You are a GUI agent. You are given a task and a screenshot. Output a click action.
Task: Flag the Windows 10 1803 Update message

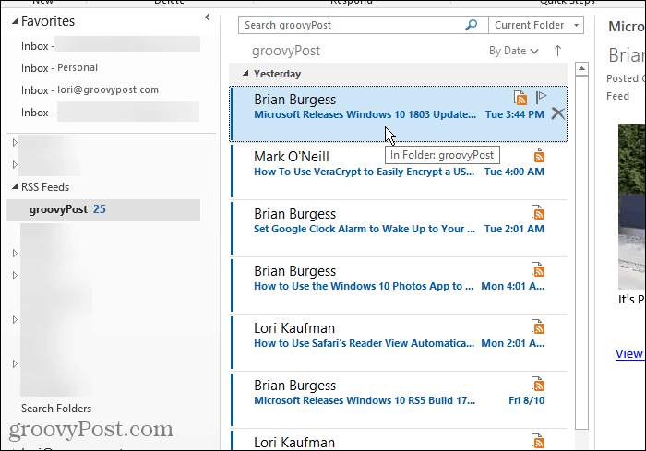[x=541, y=97]
